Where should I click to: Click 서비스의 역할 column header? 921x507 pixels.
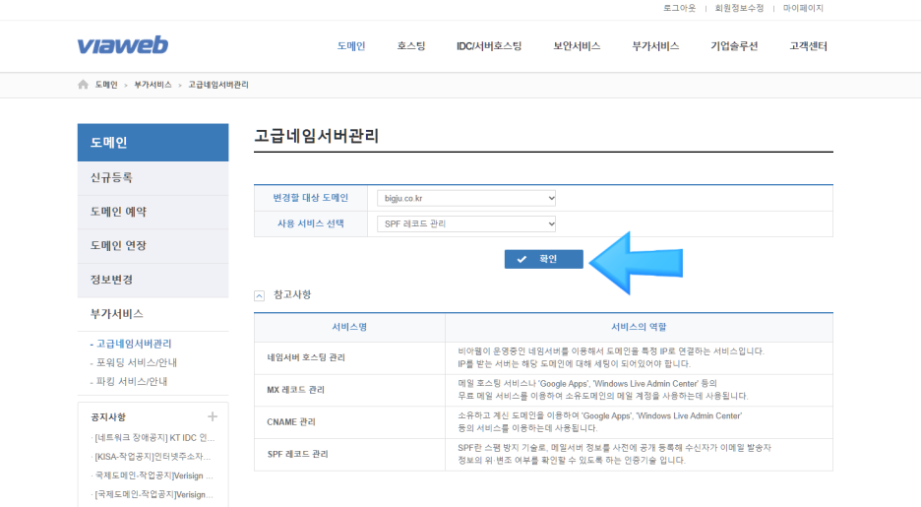(639, 327)
